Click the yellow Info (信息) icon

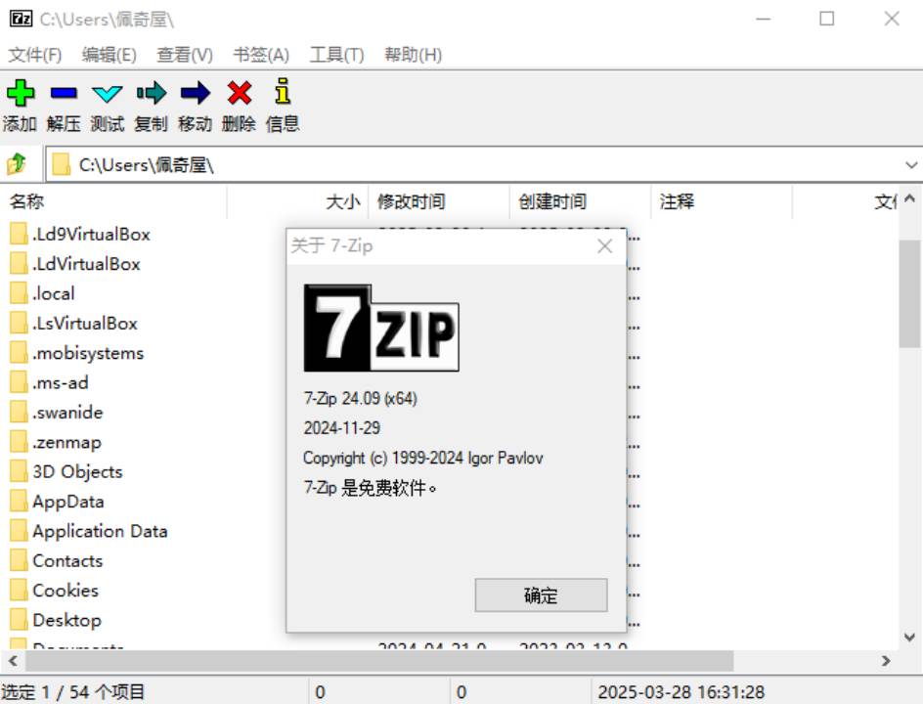[283, 94]
